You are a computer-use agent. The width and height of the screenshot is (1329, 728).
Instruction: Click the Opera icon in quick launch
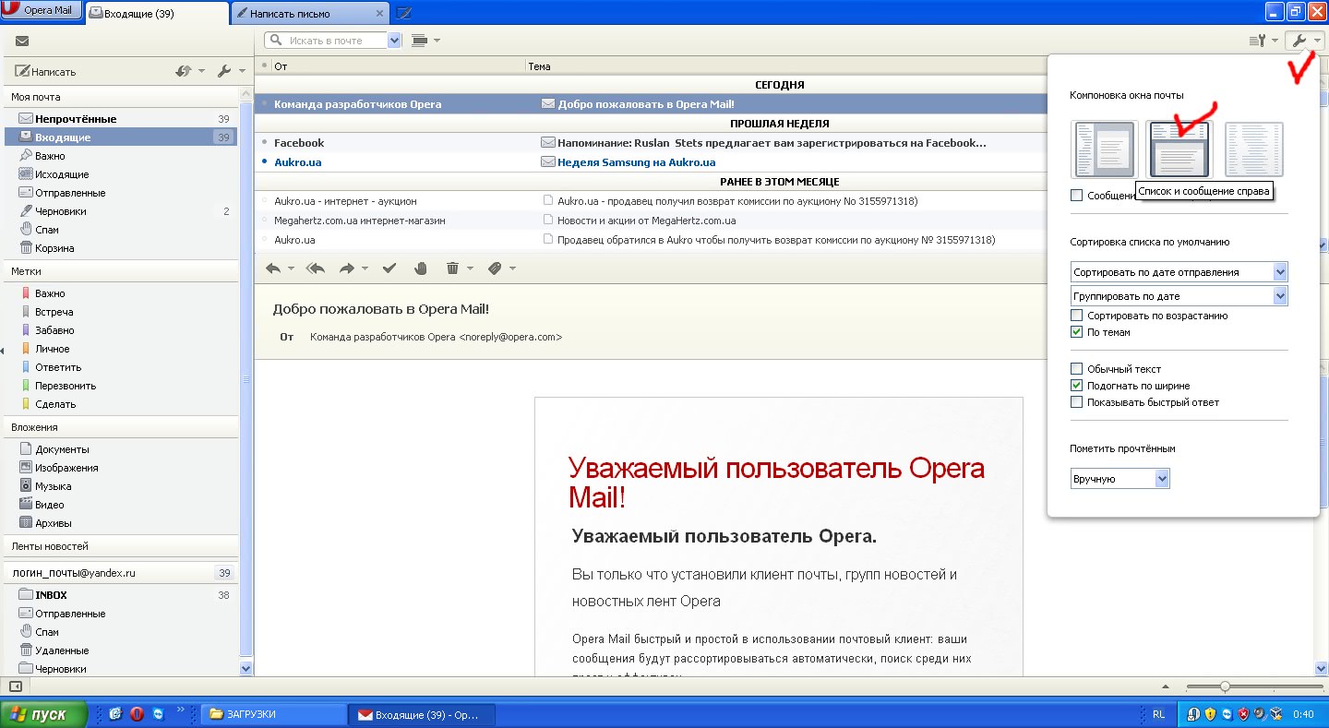[x=137, y=714]
